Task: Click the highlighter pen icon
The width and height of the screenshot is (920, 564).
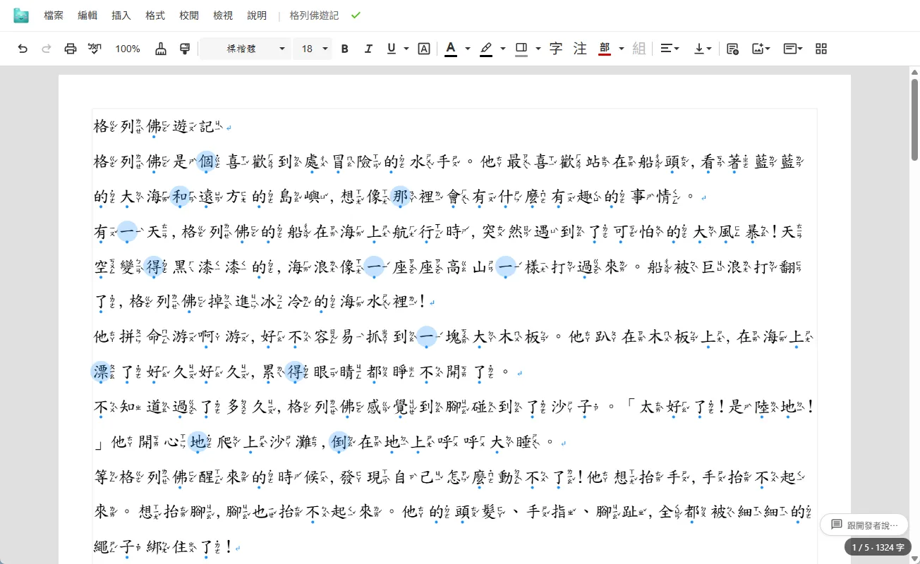Action: coord(485,49)
